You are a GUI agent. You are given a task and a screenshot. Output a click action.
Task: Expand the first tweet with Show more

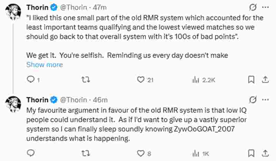tap(45, 64)
